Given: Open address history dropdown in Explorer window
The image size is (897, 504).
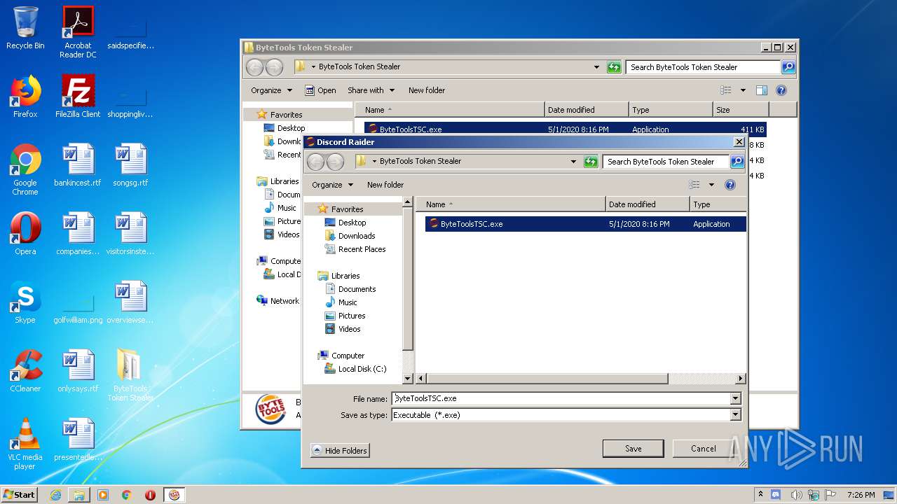Looking at the screenshot, I should [596, 67].
